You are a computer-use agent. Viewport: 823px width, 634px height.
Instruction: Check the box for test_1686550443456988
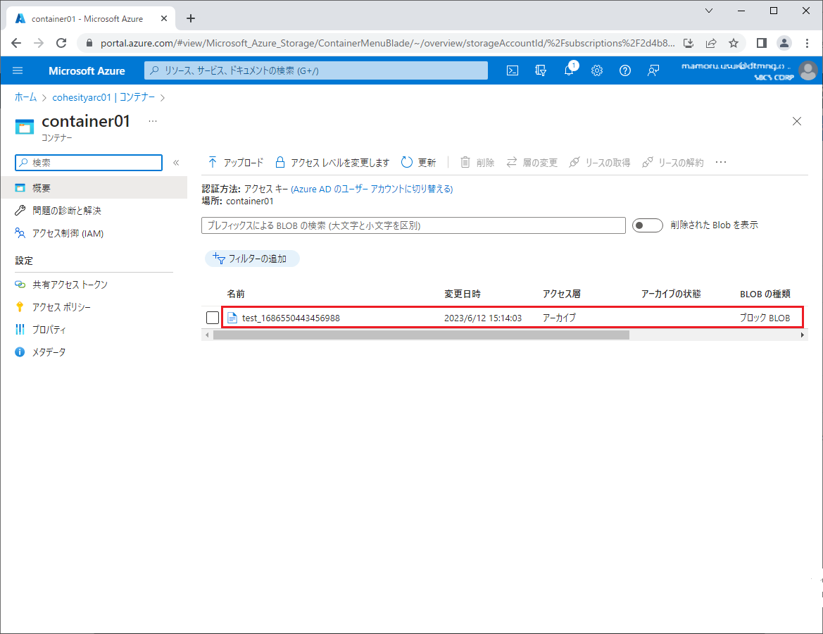coord(213,318)
